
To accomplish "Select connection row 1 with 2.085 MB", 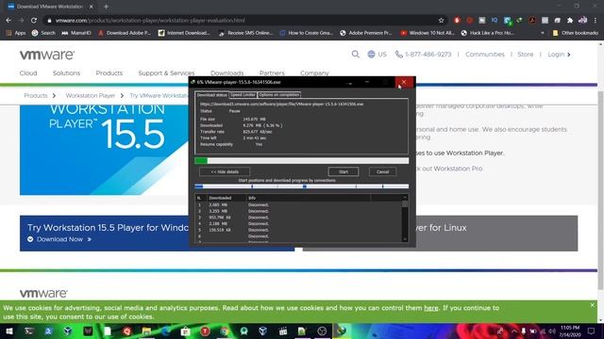I will 299,205.
